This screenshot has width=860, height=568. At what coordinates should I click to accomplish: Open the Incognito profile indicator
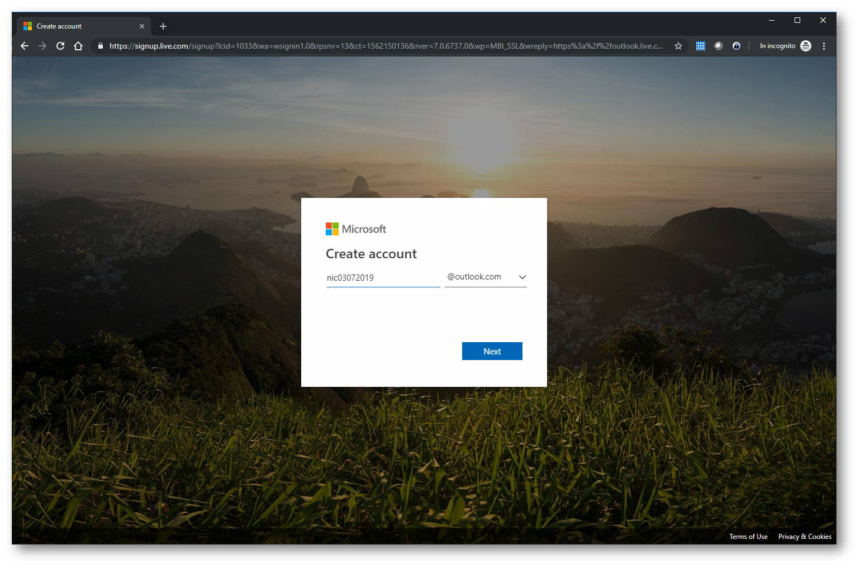coord(785,46)
